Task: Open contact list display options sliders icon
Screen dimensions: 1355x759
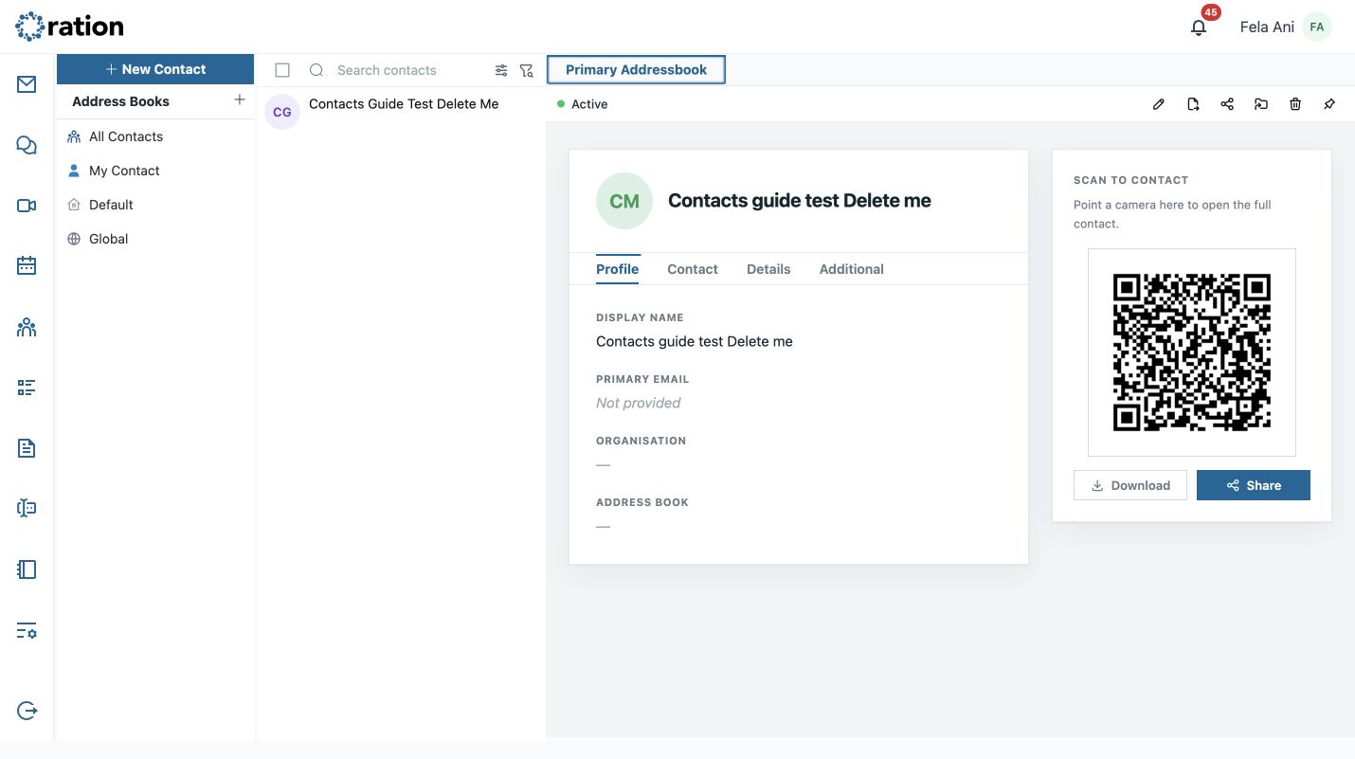Action: click(501, 70)
